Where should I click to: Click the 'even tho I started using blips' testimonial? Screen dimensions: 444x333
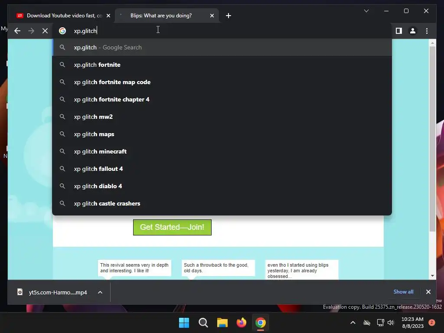[302, 270]
